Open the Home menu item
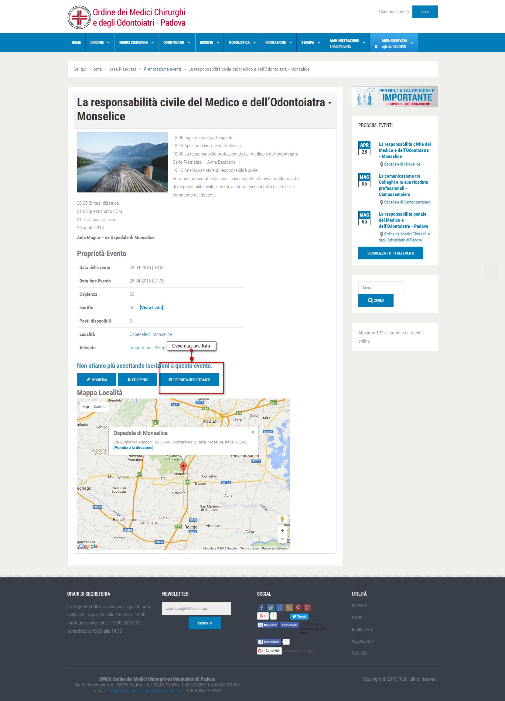Screen dimensions: 505x701 pos(76,42)
